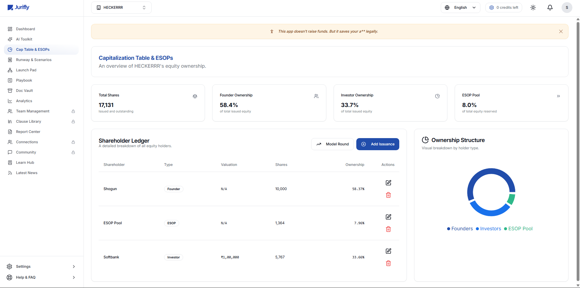This screenshot has height=288, width=580.
Task: Click the Model Round button
Action: tap(332, 144)
